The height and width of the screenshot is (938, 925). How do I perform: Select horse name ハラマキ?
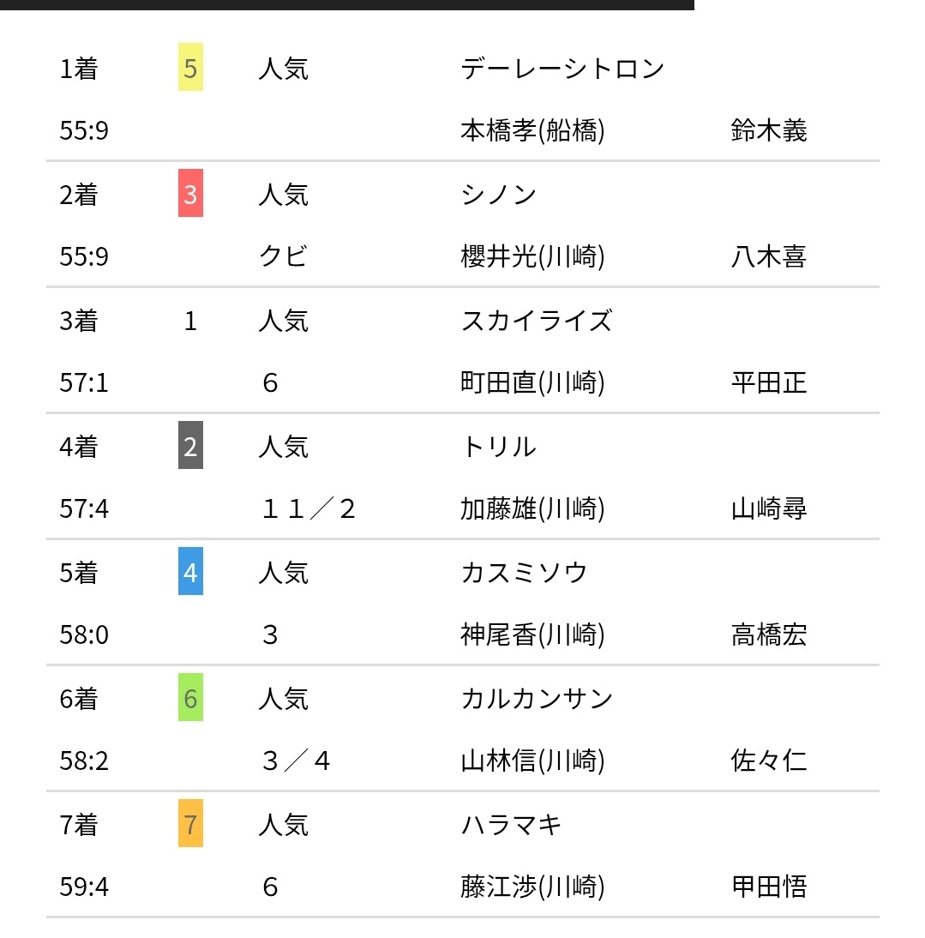pyautogui.click(x=511, y=826)
